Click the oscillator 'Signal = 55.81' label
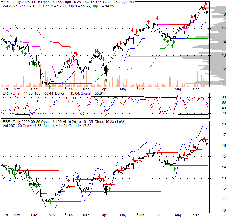This screenshot has width=227, height=217. pos(92,93)
